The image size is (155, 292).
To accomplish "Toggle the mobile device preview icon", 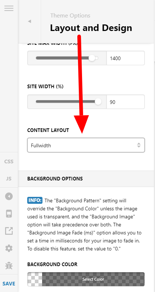I will (x=9, y=214).
